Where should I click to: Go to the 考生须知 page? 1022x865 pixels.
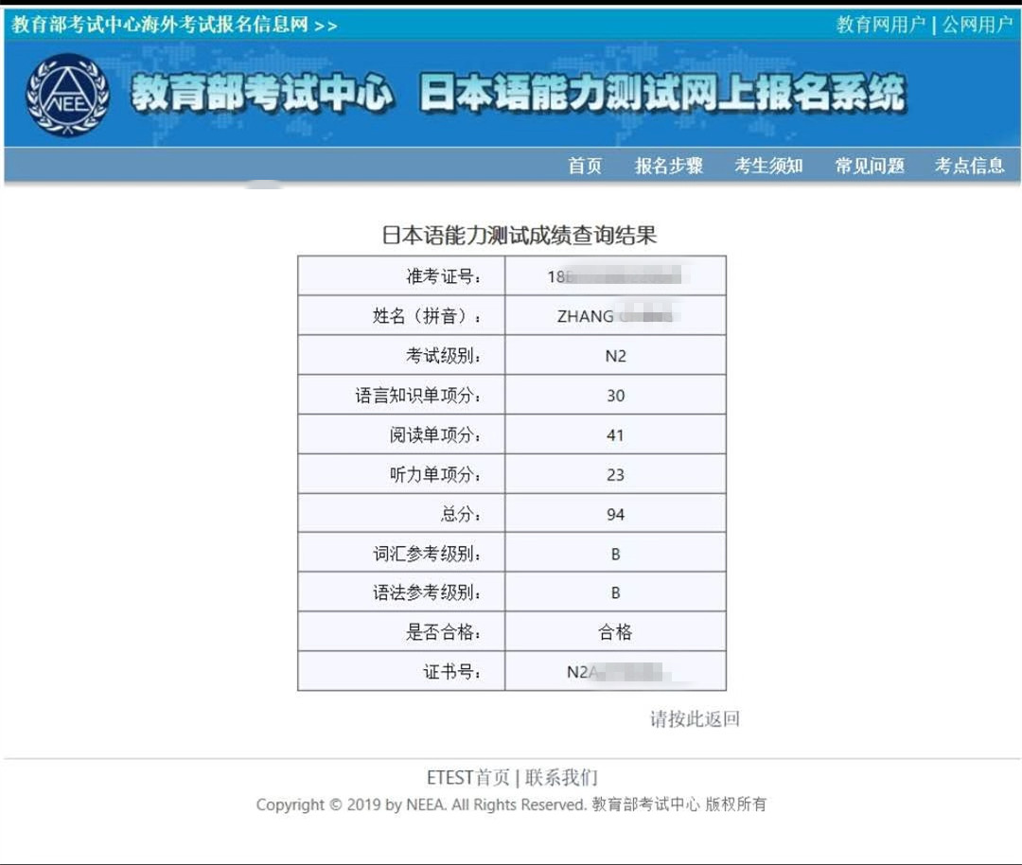[x=768, y=166]
